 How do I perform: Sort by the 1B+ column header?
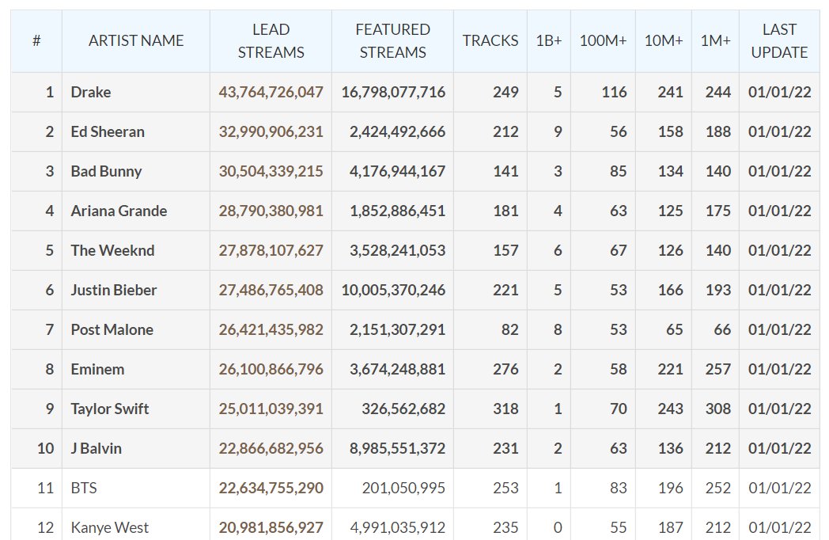549,40
